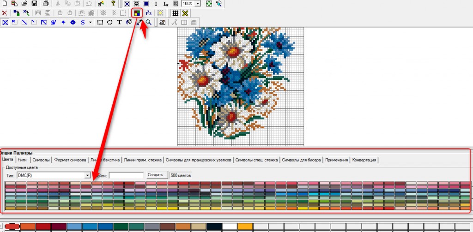Open the pattern information sheet icon
Image resolution: width=473 pixels, height=232 pixels.
click(176, 4)
